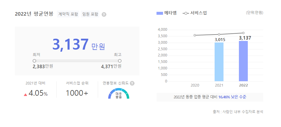Click the 2021 bar labeled 3,015
Screen dimensions: 281x127
click(219, 62)
